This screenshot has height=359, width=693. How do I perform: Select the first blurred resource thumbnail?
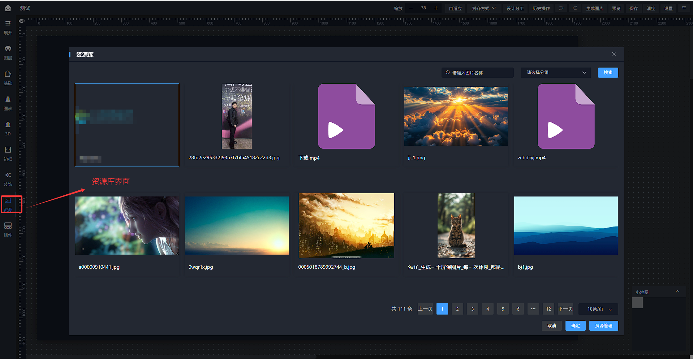(x=127, y=125)
